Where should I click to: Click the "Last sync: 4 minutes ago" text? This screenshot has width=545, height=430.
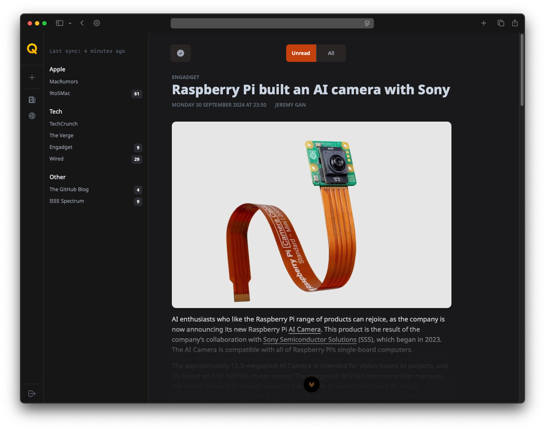point(87,51)
